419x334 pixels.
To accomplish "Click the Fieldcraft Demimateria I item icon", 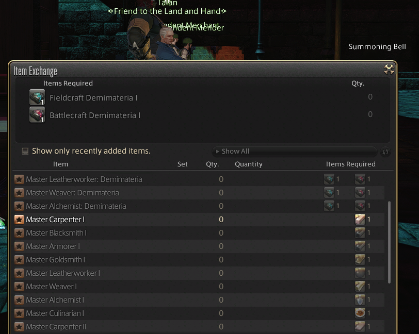I will pyautogui.click(x=37, y=97).
